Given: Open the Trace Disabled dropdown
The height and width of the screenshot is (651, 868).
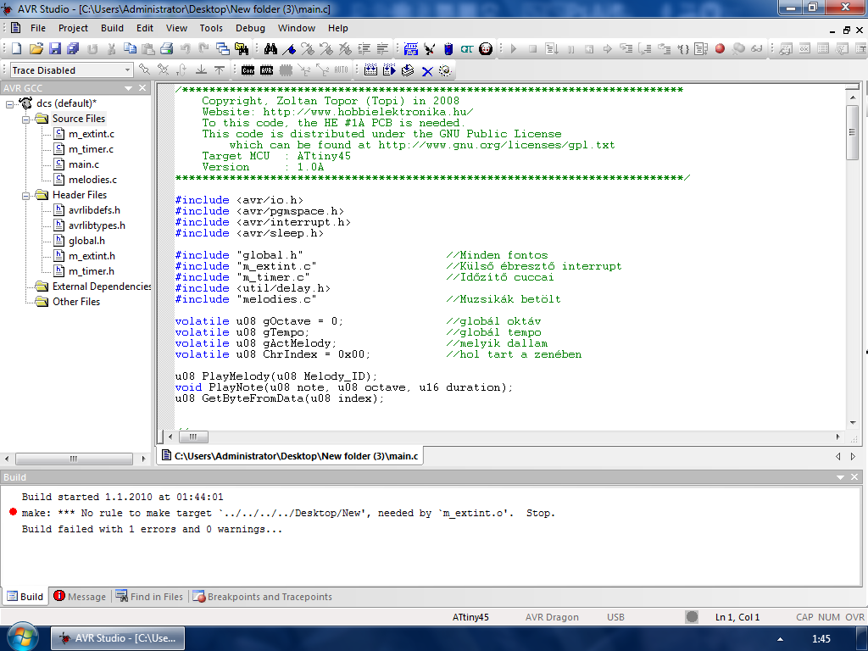Looking at the screenshot, I should coord(127,70).
